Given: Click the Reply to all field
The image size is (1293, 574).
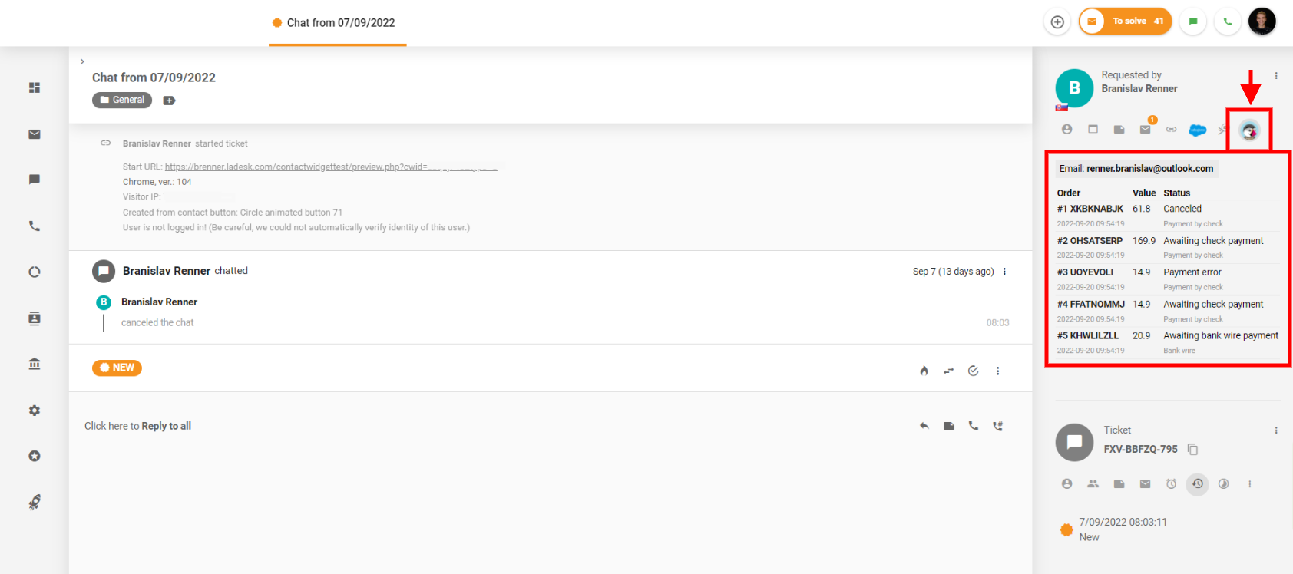Looking at the screenshot, I should pos(138,426).
